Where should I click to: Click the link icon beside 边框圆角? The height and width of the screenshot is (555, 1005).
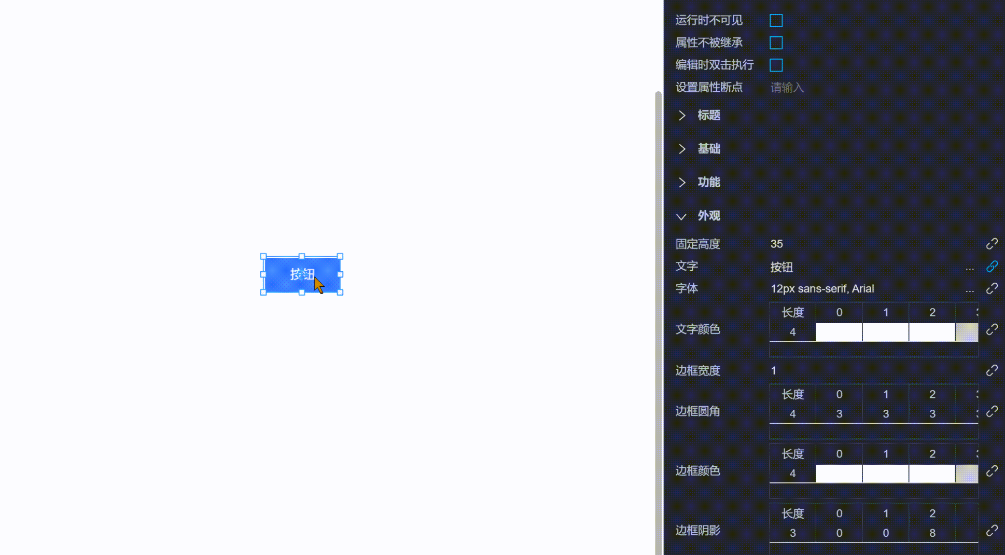point(992,411)
